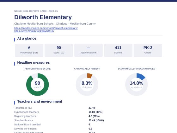Click the 'Standard licence' row label
The image size is (177, 133).
(24, 120)
